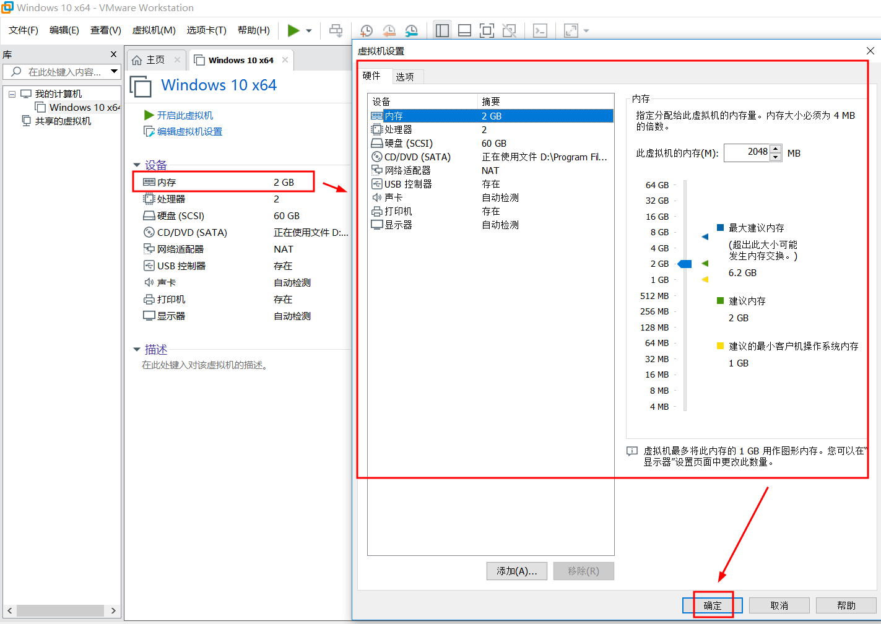Click the 声卡 speaker icon in the main devices list
The image size is (881, 624).
149,282
